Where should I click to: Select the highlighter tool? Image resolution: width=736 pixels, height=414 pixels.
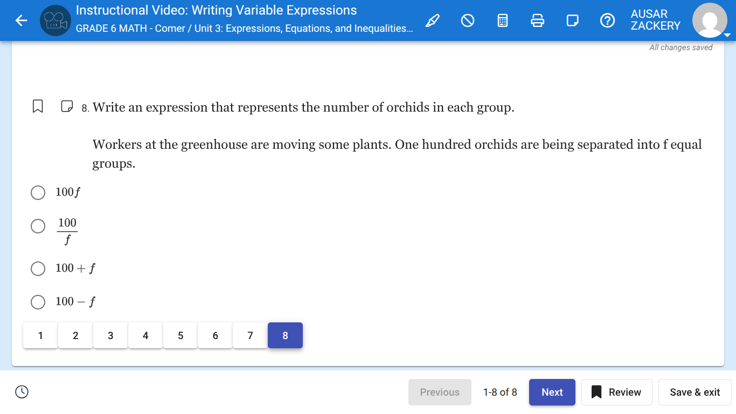432,20
